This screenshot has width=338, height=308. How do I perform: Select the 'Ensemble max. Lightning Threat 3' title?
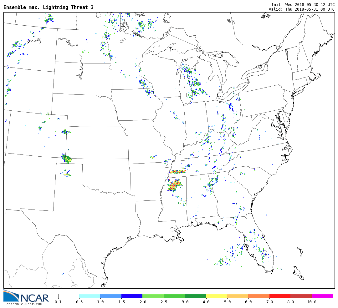click(49, 7)
